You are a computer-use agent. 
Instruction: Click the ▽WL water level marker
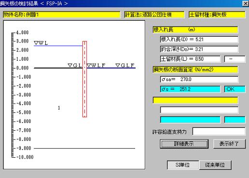[x=41, y=43]
